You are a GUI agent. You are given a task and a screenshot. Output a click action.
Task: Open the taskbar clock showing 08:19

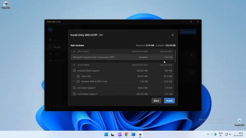(x=238, y=135)
